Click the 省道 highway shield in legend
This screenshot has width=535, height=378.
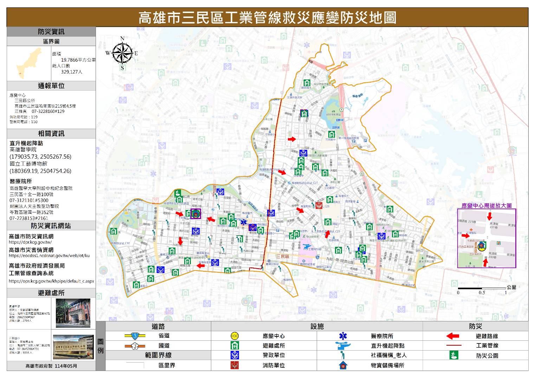(135, 336)
